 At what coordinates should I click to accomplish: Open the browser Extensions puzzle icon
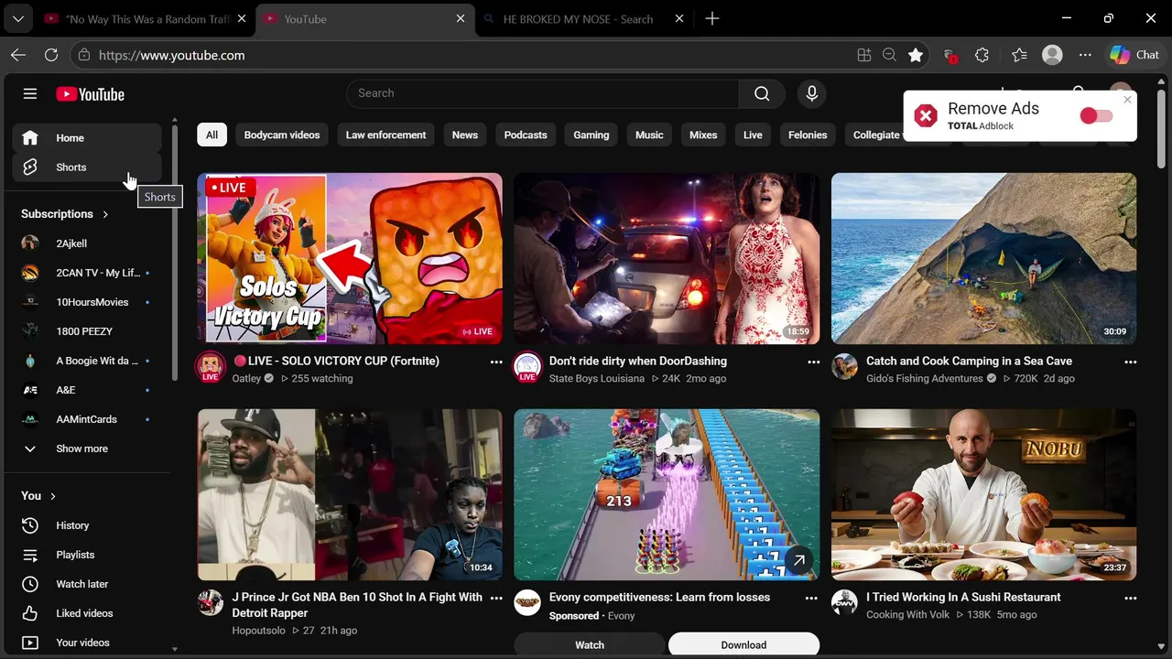(x=982, y=55)
